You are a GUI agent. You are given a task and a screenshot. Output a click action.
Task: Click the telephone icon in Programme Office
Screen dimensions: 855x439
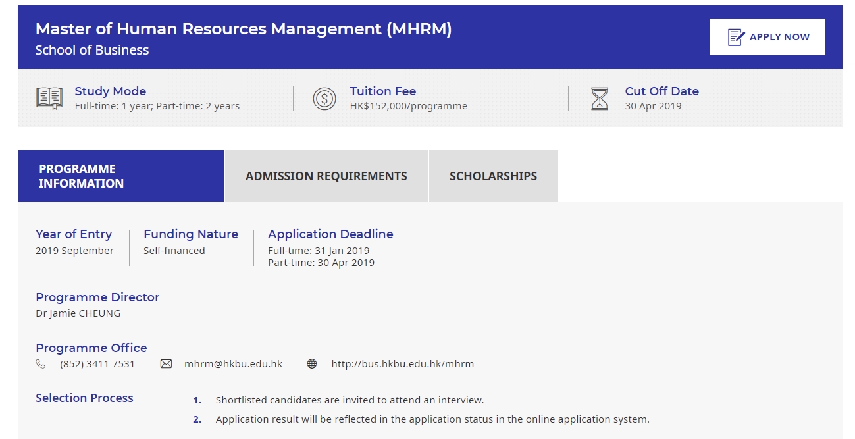coord(41,364)
